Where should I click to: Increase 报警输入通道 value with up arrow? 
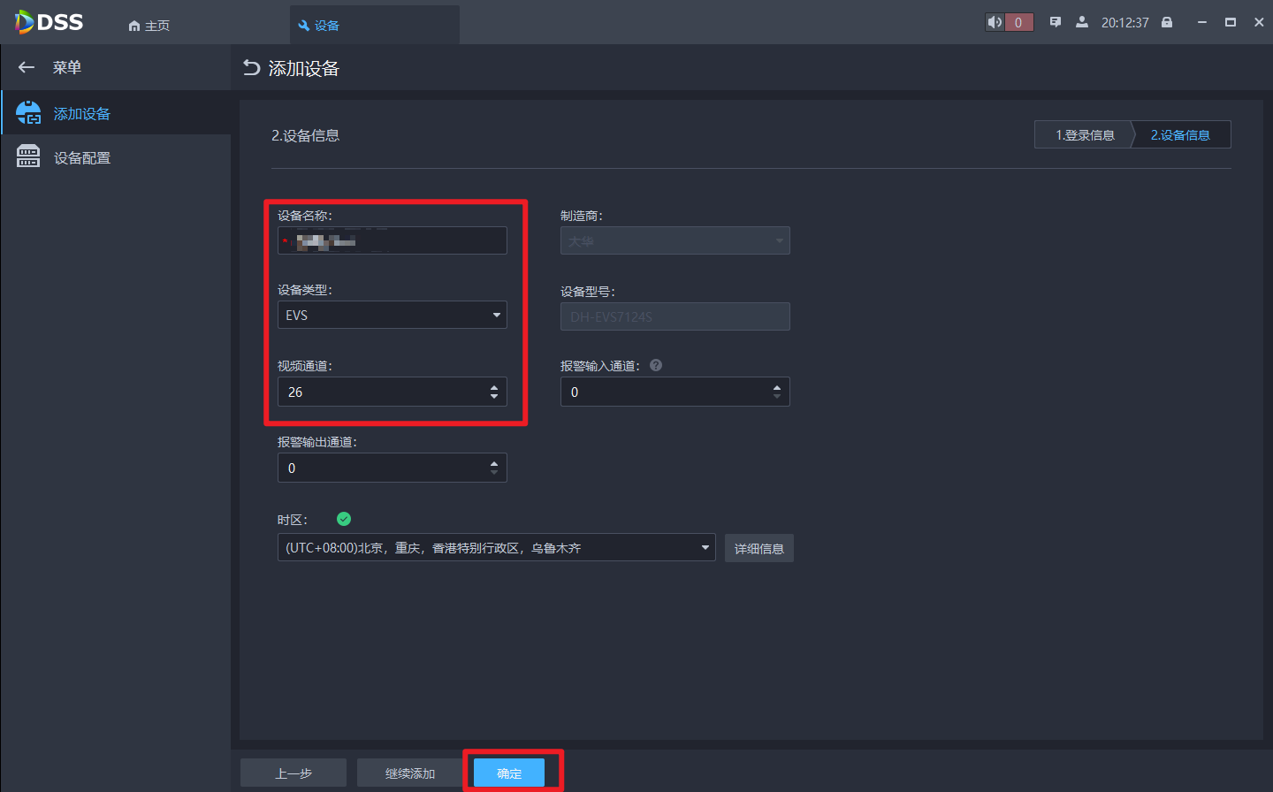point(777,386)
